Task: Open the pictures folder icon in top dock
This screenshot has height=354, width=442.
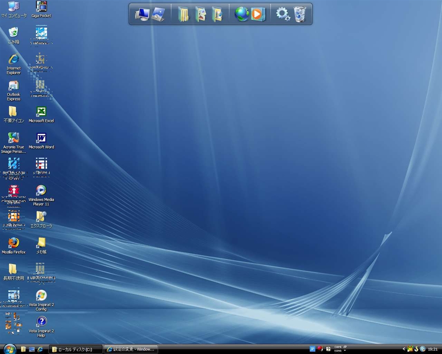Action: click(x=200, y=14)
